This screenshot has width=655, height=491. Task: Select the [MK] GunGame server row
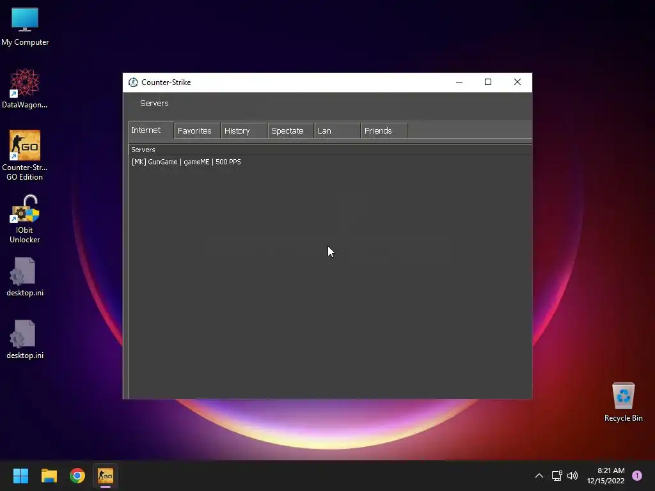pyautogui.click(x=330, y=162)
